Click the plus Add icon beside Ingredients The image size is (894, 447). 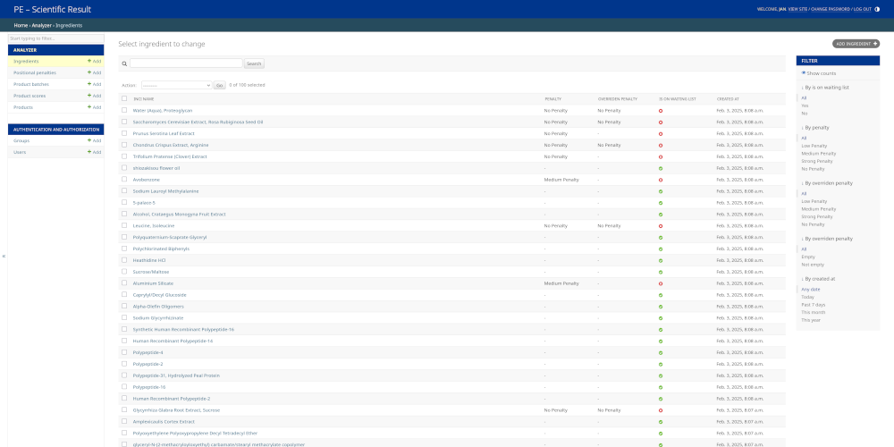tap(89, 61)
